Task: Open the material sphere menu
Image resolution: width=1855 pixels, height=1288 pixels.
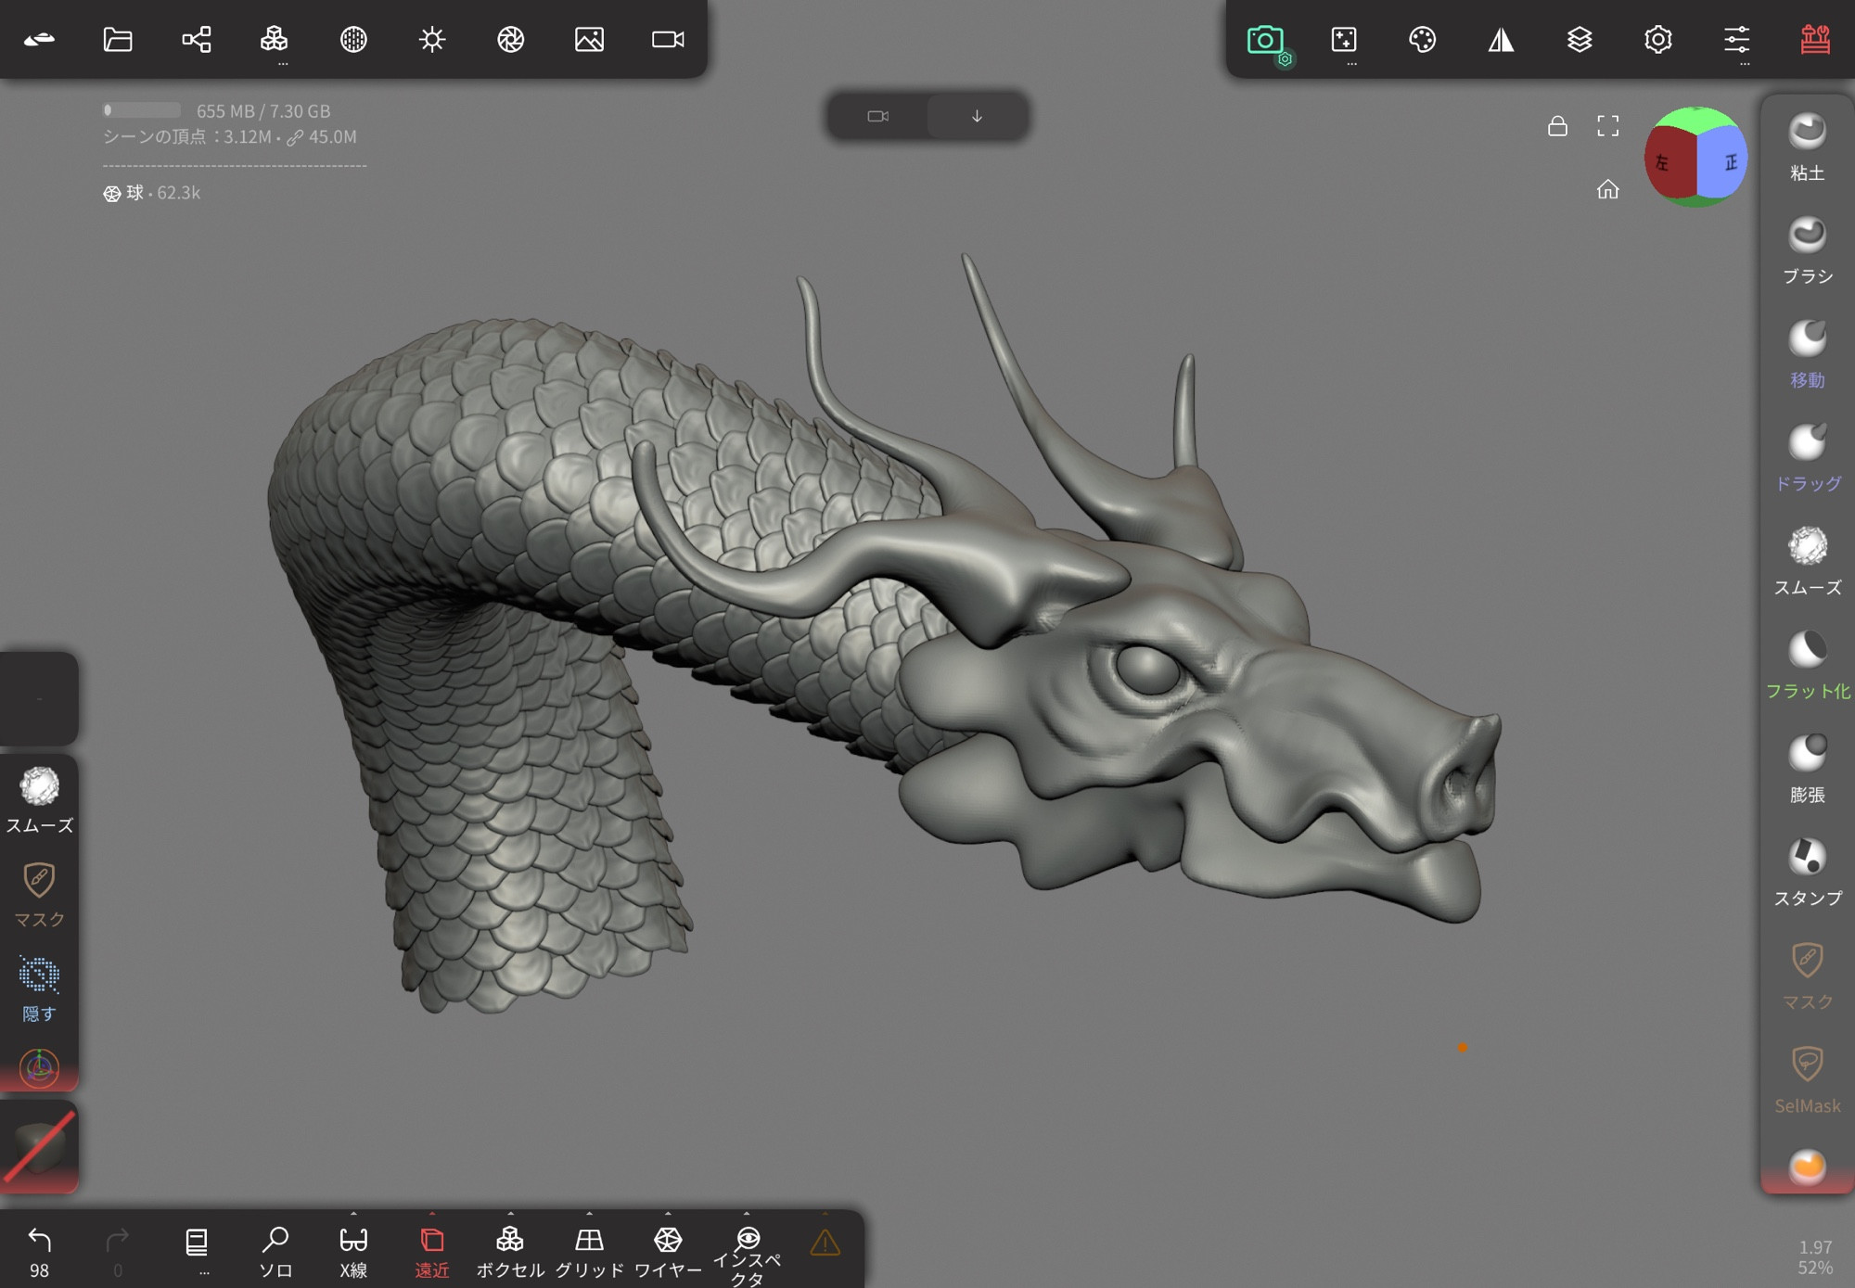Action: (353, 39)
